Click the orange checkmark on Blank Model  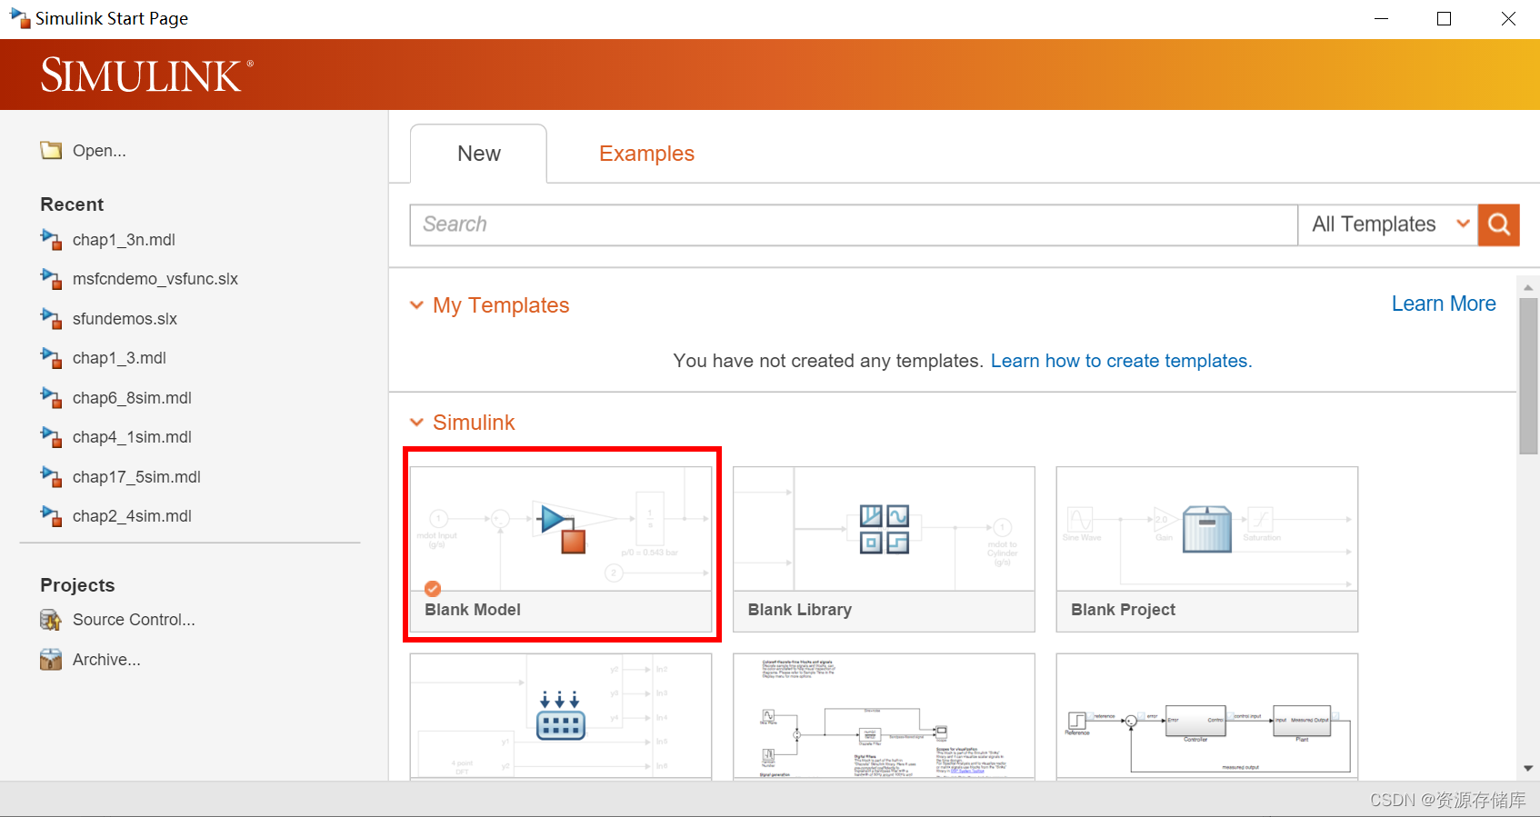coord(433,588)
